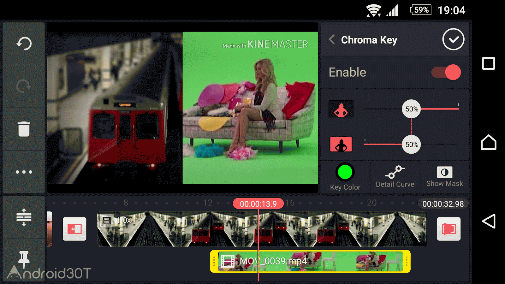This screenshot has width=505, height=284.
Task: Tap the cellular signal bars icon
Action: click(392, 11)
